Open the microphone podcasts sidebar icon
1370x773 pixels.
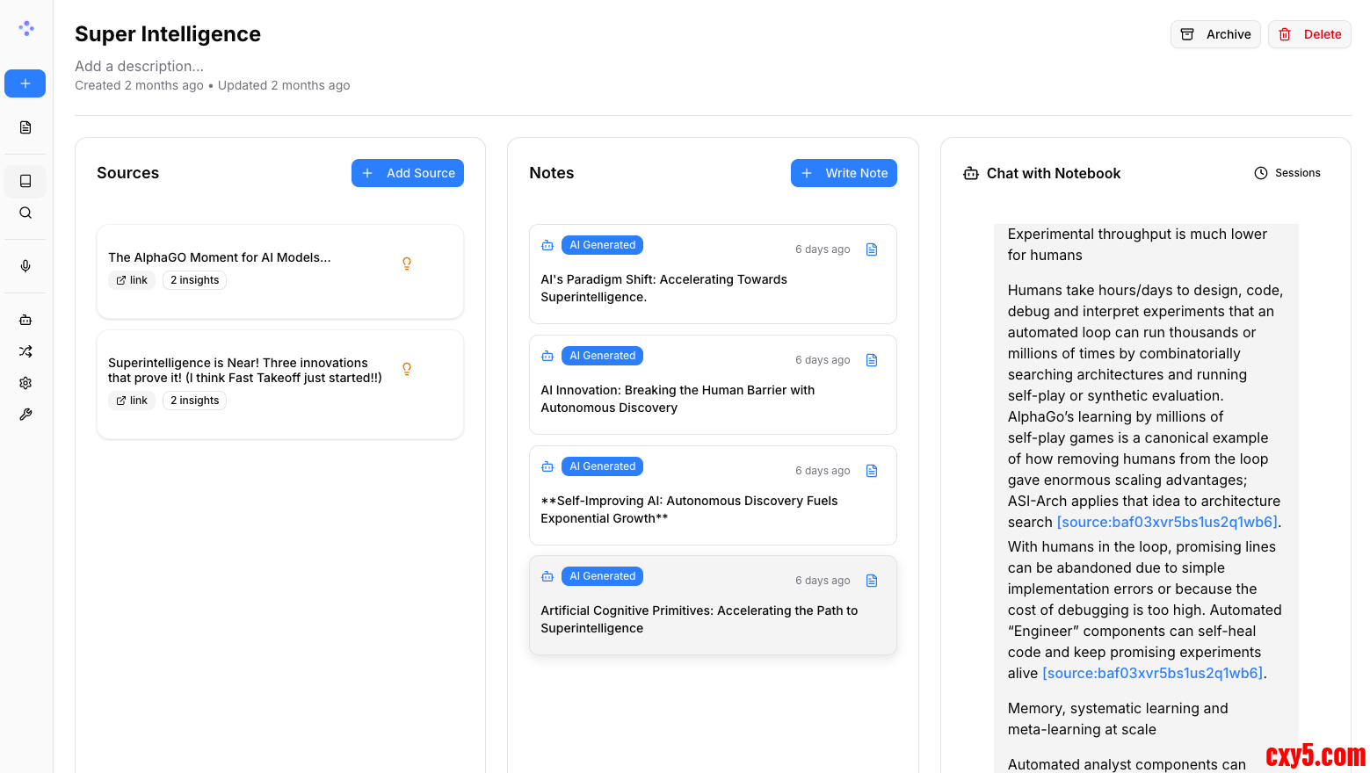pyautogui.click(x=25, y=266)
